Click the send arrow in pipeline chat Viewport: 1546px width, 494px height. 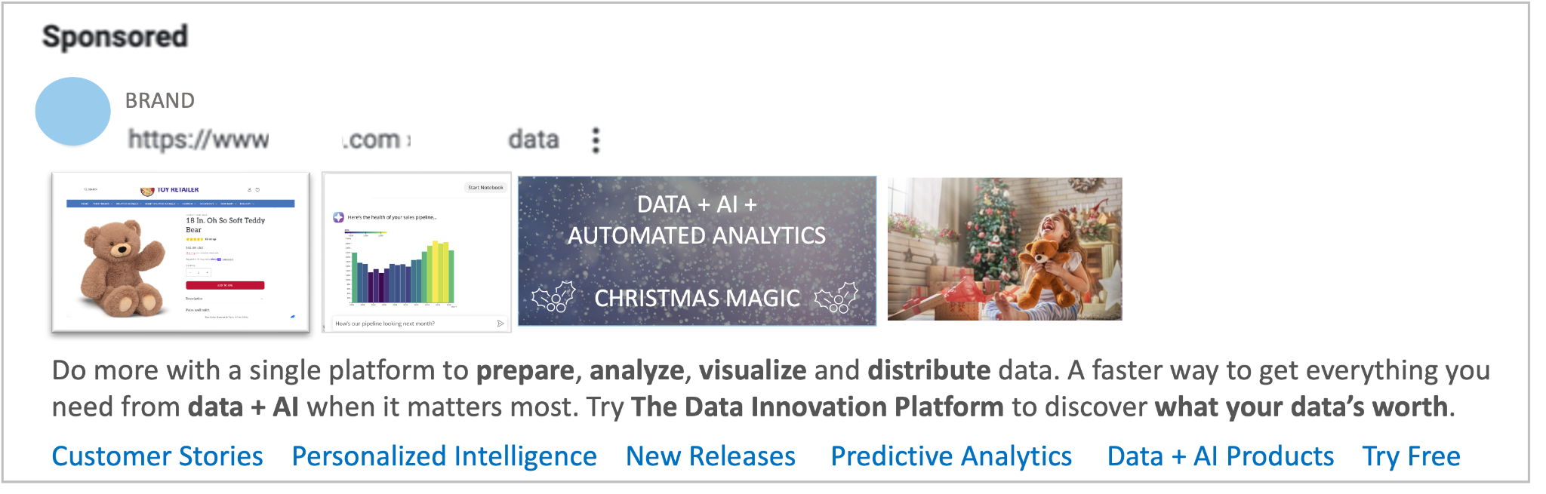tap(500, 324)
